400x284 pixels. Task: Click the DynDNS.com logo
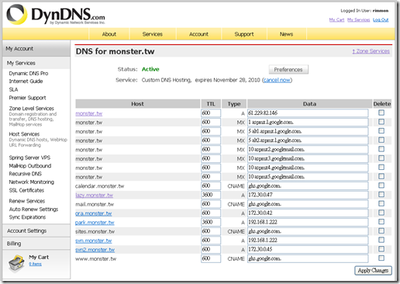point(56,15)
